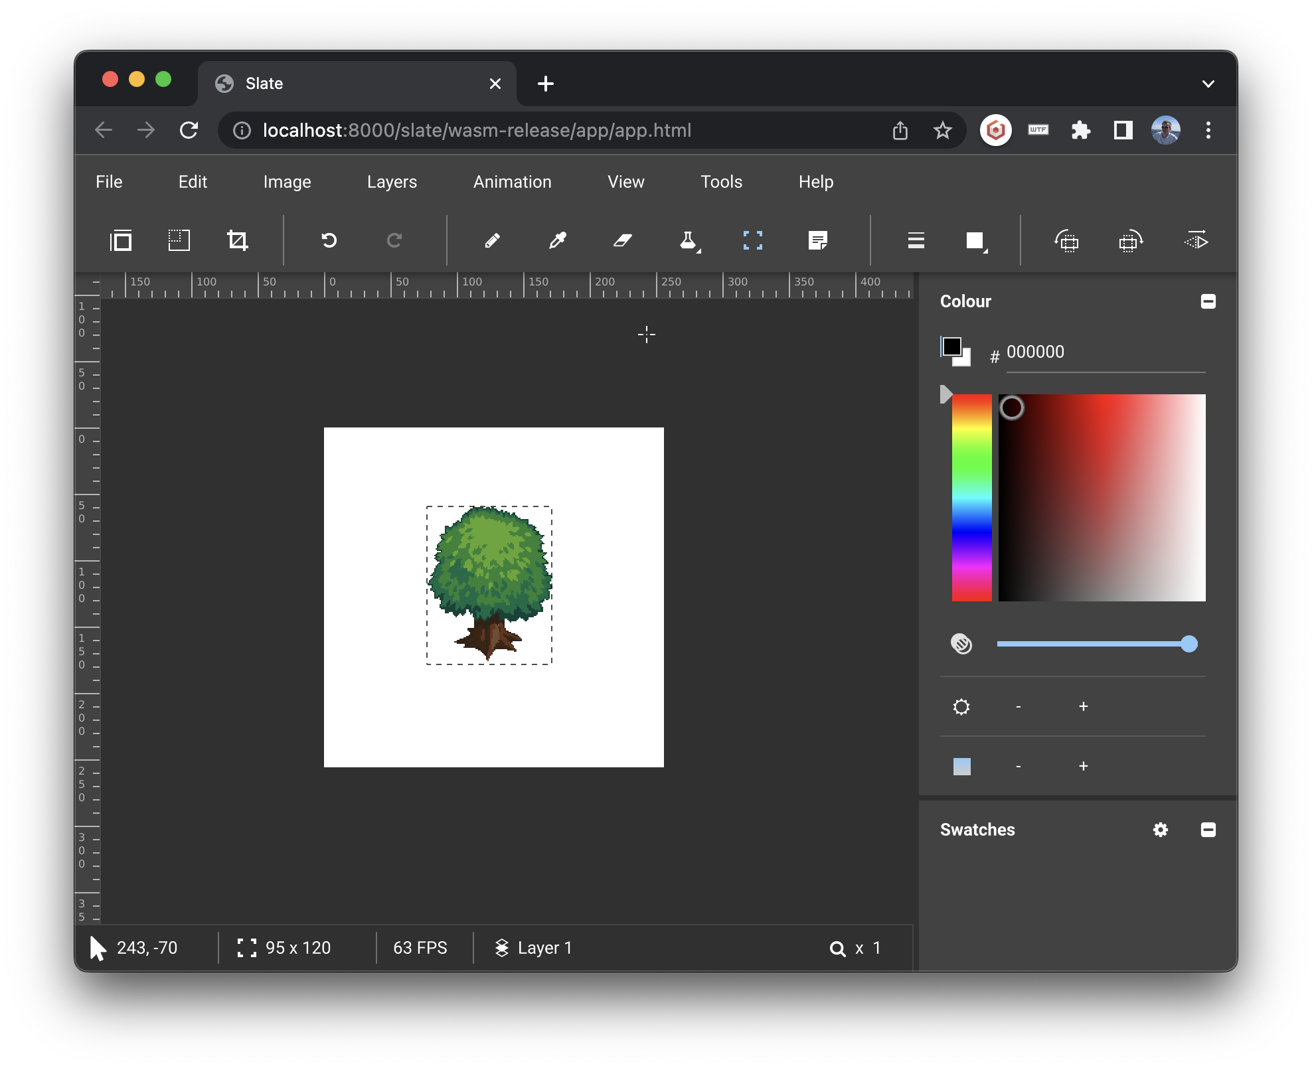This screenshot has height=1070, width=1312.
Task: Click the dithering toggle next to opacity slider
Action: (961, 644)
